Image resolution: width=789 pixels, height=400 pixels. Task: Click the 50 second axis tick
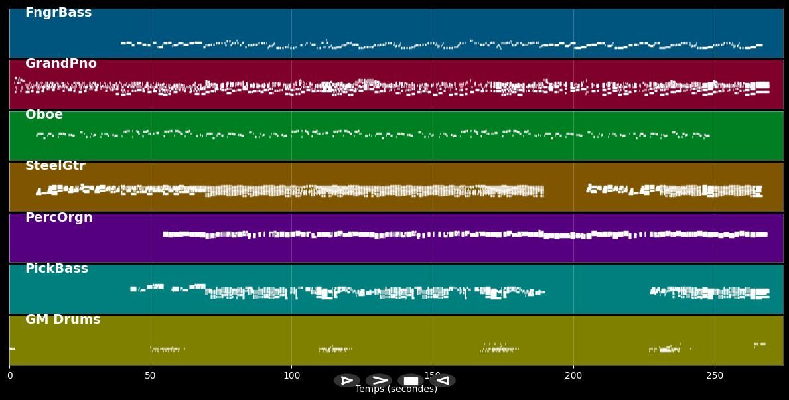(151, 376)
